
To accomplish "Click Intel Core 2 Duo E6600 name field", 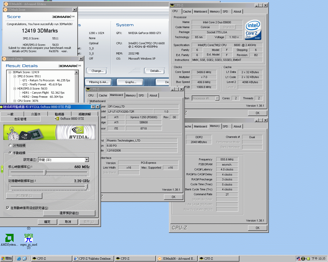I will coord(217,22).
